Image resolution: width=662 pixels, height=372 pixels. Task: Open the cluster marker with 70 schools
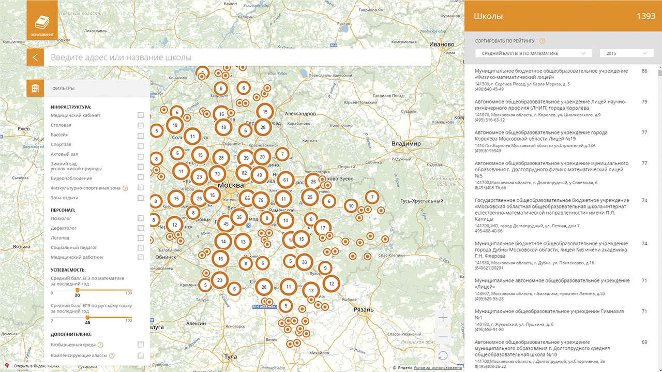point(218,174)
